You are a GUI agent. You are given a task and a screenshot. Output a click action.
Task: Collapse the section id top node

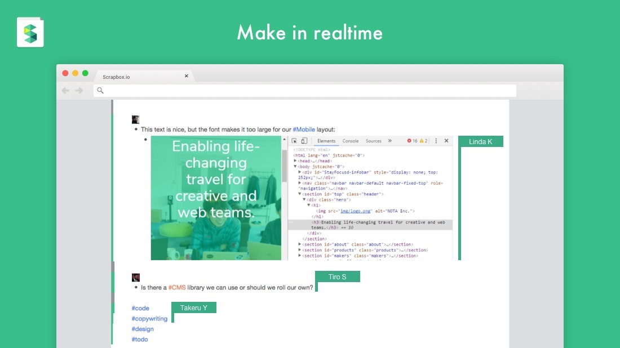click(300, 194)
